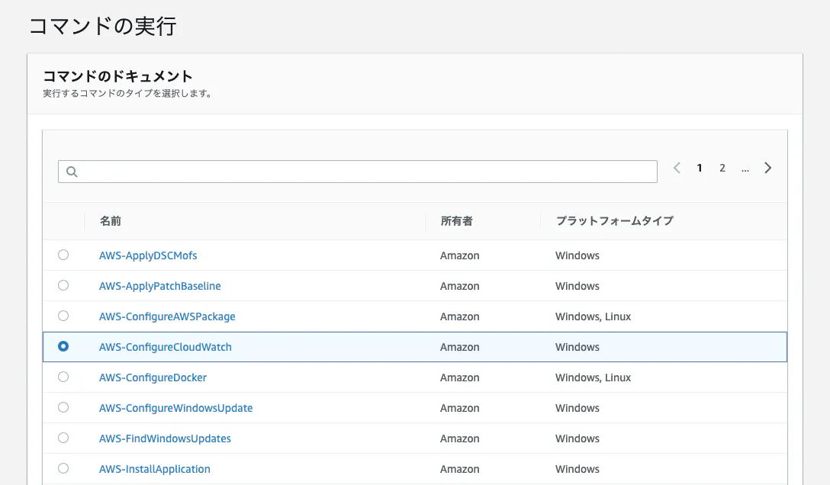Select the AWS-InstallApplication radio button
830x485 pixels.
[x=63, y=468]
